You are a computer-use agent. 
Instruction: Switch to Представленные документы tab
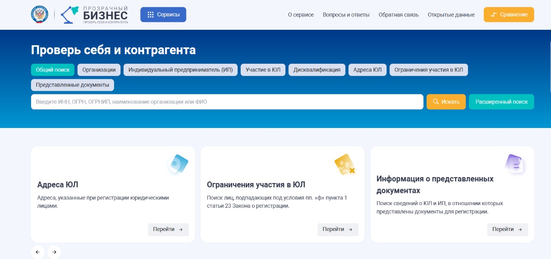coord(72,85)
